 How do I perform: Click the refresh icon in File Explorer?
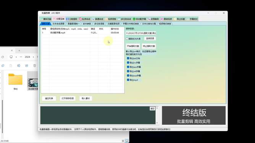click(3, 57)
